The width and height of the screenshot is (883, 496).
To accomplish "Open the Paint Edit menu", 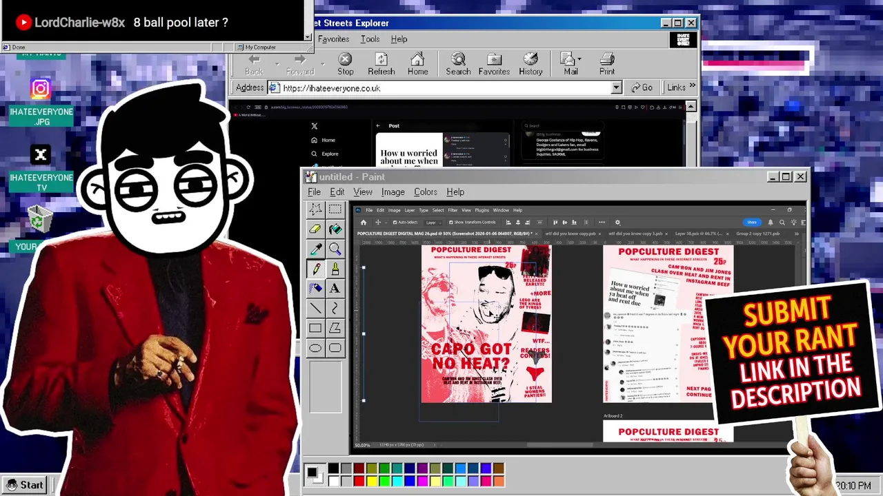I will [337, 192].
